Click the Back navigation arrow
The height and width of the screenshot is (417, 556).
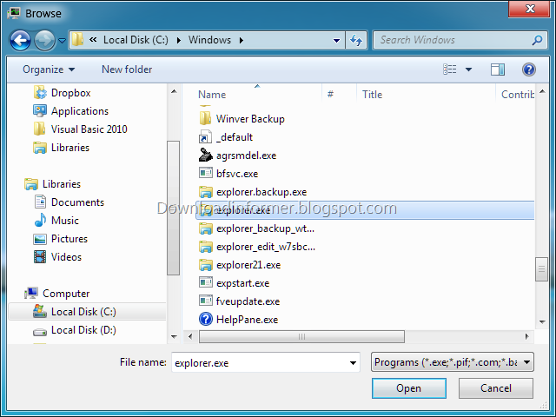coord(20,41)
